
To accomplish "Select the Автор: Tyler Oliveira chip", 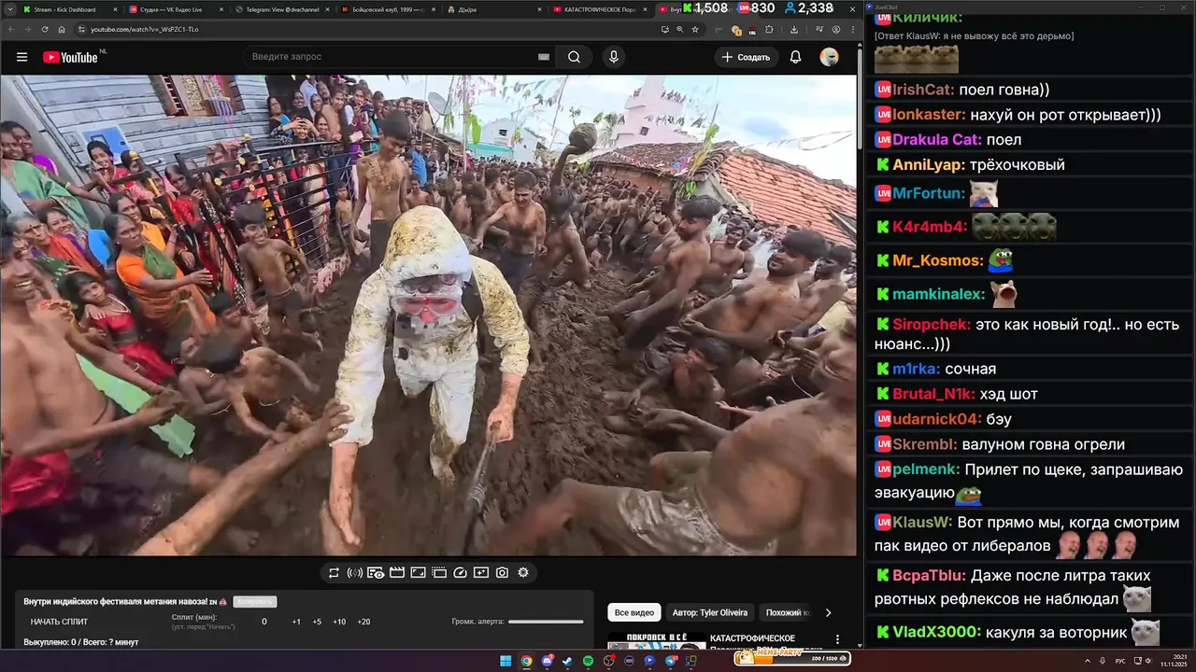I will coord(710,612).
